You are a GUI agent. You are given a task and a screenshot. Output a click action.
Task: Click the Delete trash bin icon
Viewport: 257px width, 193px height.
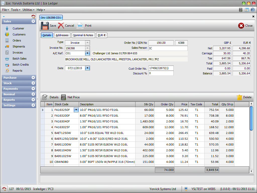point(239,97)
